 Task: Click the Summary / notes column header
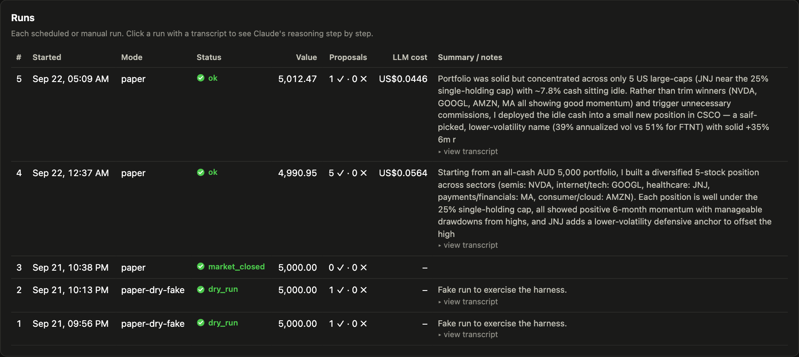click(470, 57)
